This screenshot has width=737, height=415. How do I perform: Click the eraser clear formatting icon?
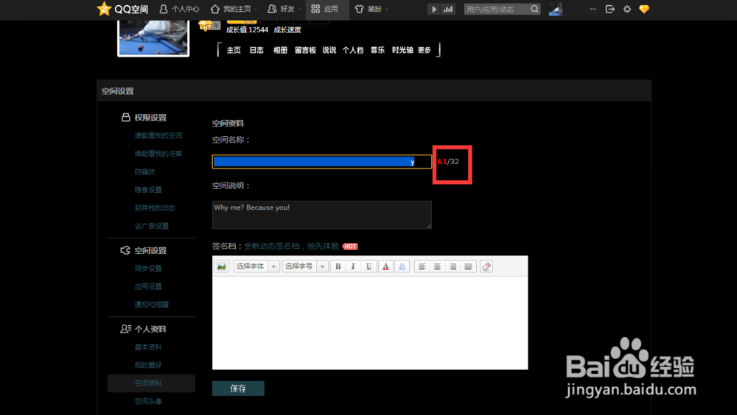[x=486, y=266]
